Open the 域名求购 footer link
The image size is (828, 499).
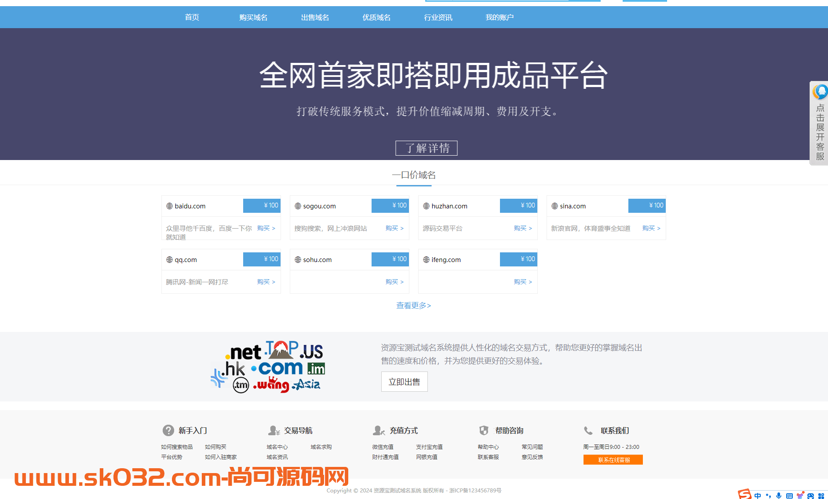321,447
